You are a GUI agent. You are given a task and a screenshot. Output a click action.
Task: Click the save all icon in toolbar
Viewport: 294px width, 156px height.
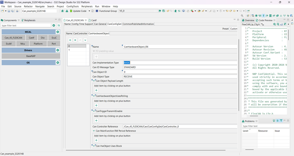(12, 11)
